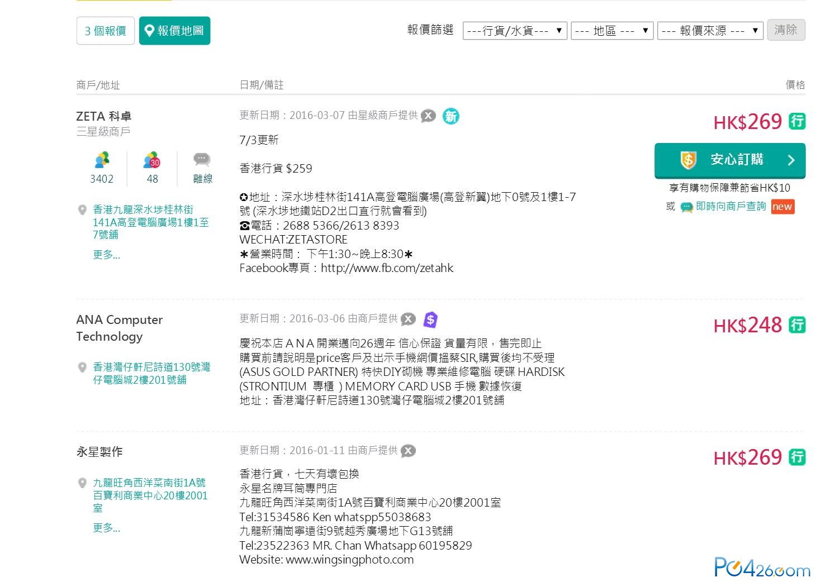This screenshot has width=821, height=587.
Task: Click the shield dollar icon on 安心訂購
Action: 688,160
